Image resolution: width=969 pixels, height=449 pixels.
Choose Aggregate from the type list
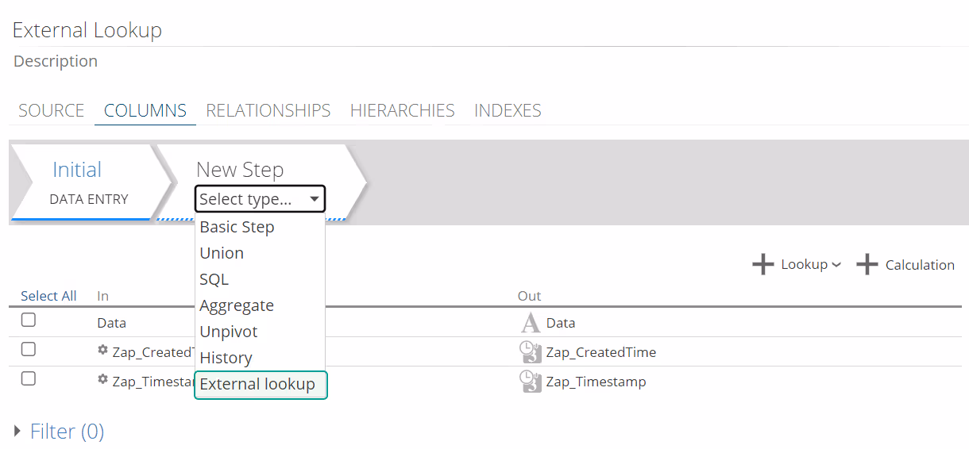tap(260, 305)
